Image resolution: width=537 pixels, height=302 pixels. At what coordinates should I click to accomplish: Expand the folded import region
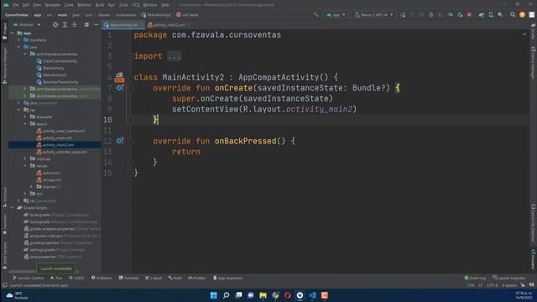pyautogui.click(x=174, y=56)
